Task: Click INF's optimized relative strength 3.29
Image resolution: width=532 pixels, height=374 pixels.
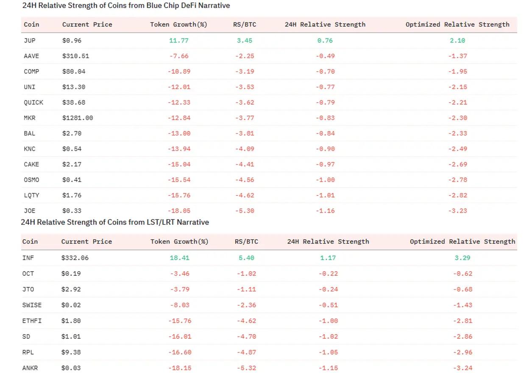Action: click(462, 258)
